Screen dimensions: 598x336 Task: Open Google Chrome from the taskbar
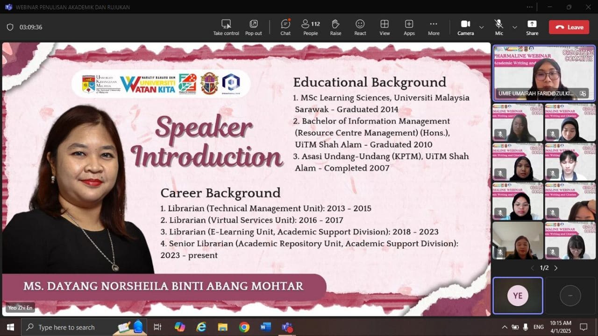(x=244, y=327)
